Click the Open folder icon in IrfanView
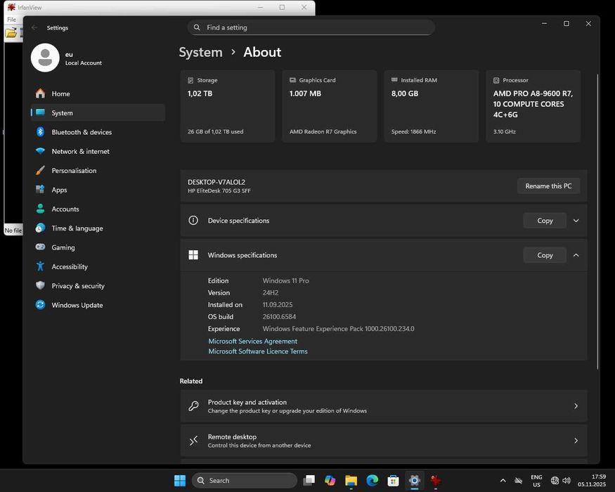 coord(11,32)
